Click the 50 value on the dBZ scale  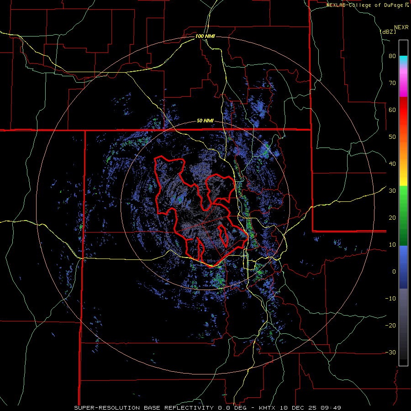(x=392, y=137)
